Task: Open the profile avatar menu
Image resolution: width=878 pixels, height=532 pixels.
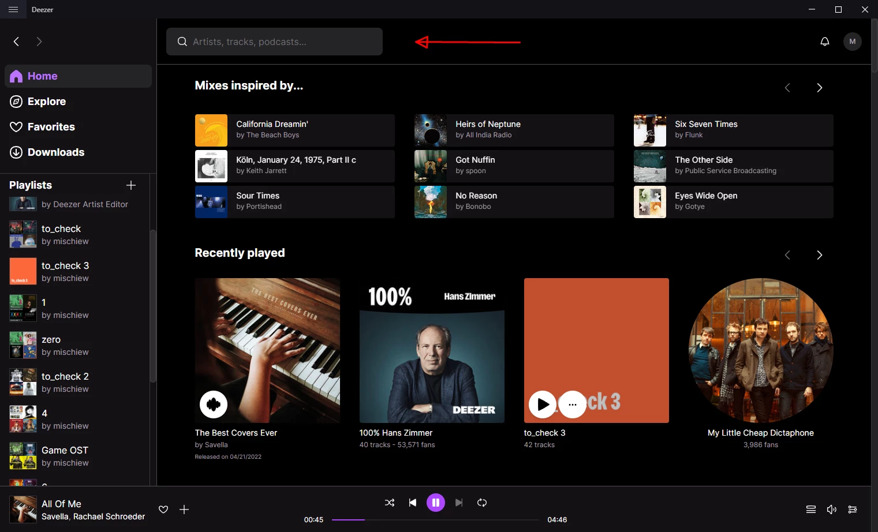Action: tap(853, 42)
